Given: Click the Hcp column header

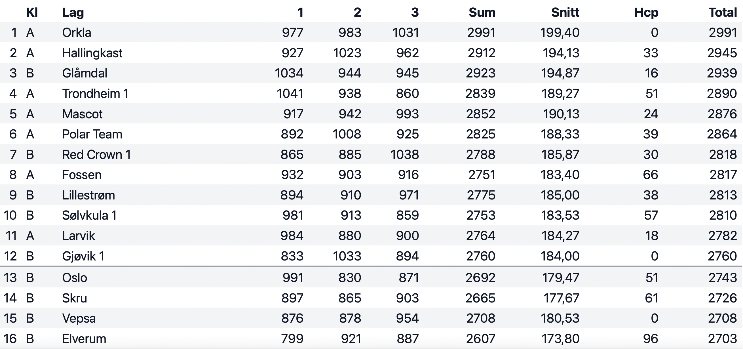Looking at the screenshot, I should [x=646, y=12].
